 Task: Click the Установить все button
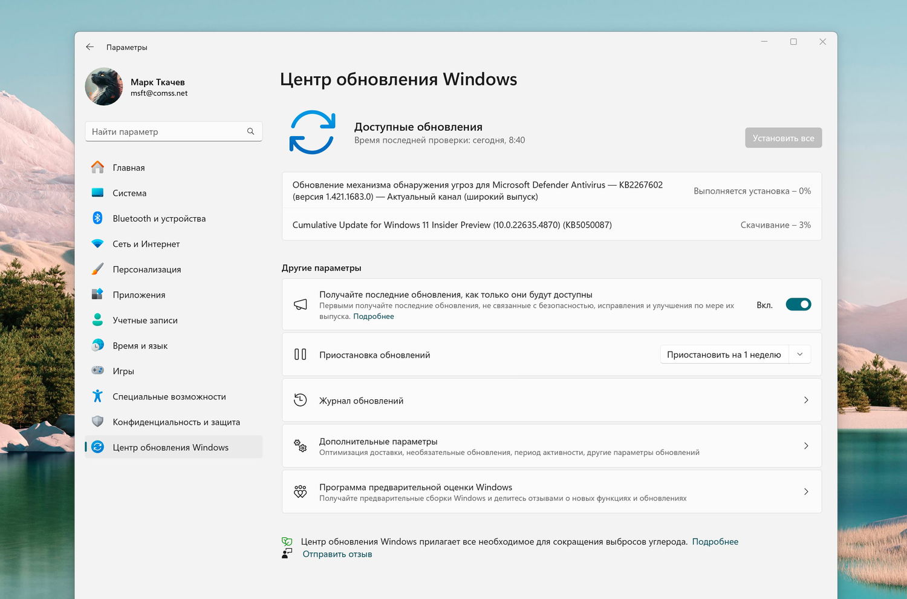coord(783,138)
